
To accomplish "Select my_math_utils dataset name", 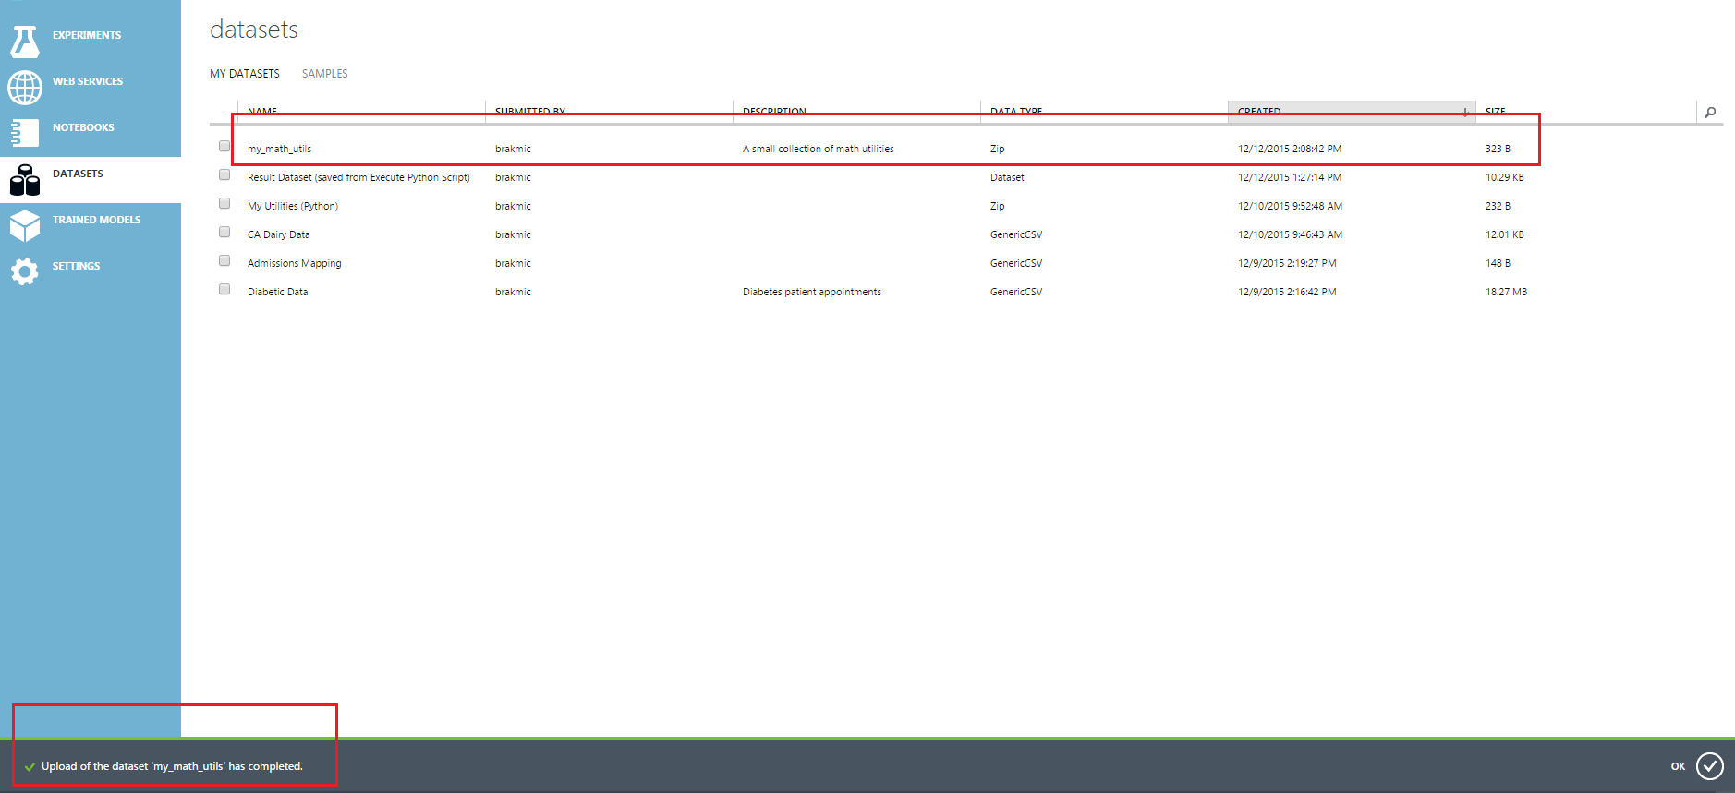I will coord(279,149).
